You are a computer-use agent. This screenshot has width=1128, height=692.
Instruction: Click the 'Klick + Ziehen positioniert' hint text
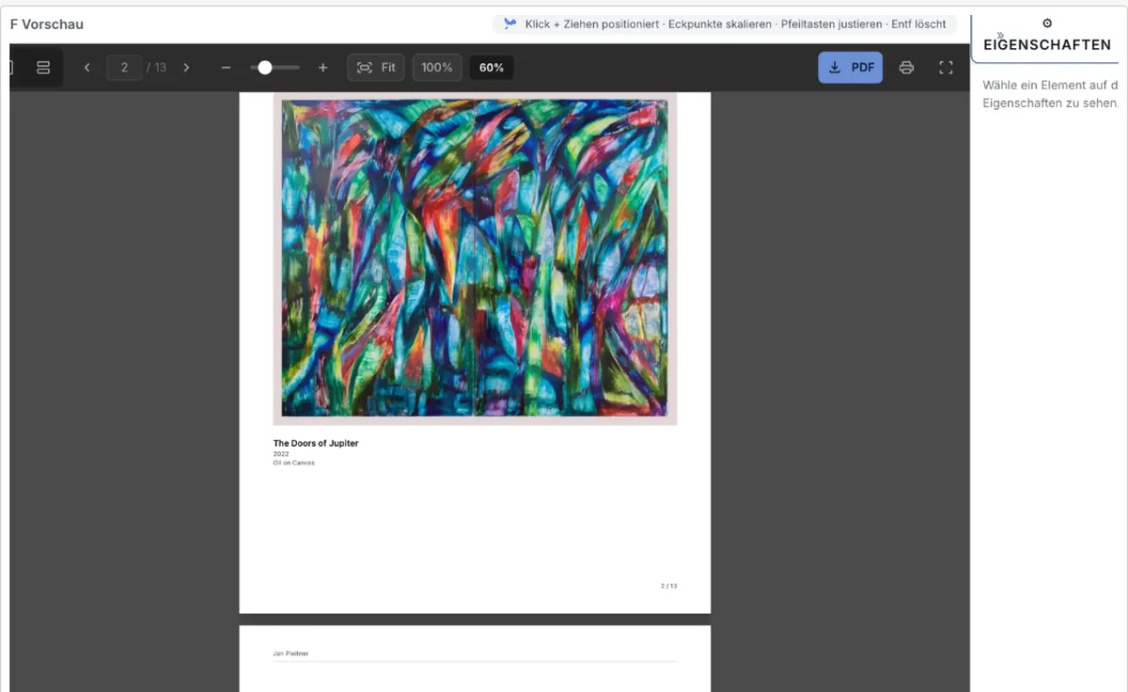coord(593,24)
